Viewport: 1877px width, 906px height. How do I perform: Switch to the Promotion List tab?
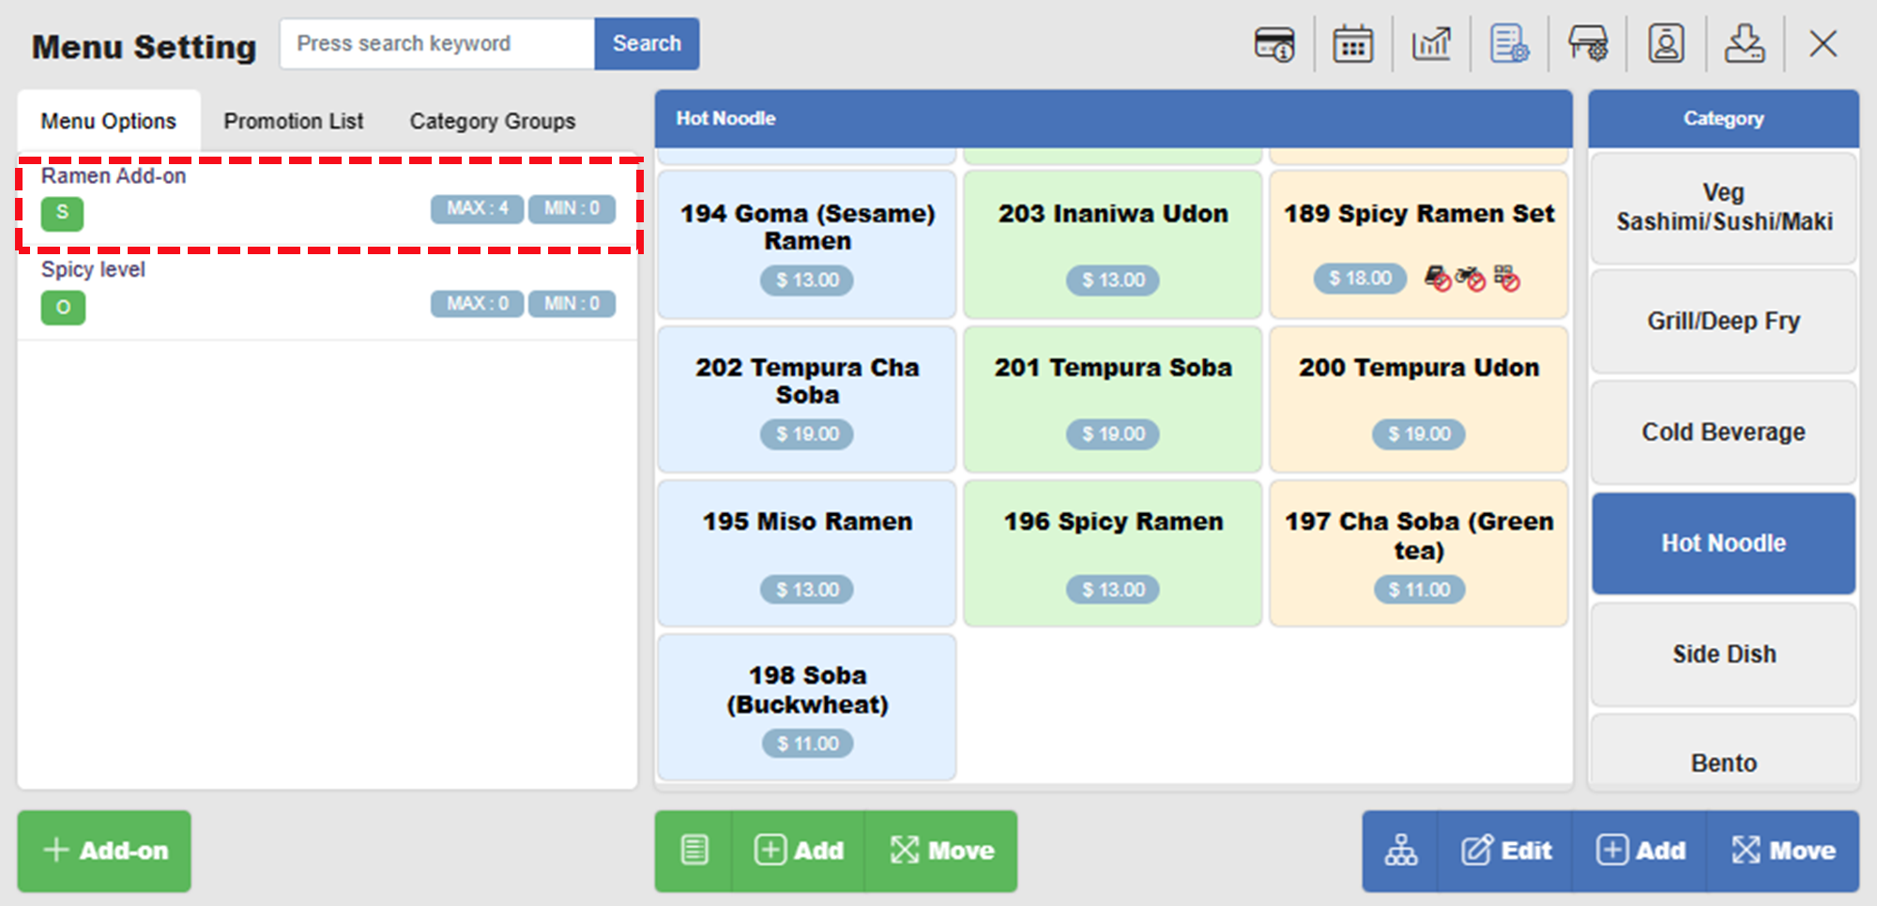tap(293, 121)
